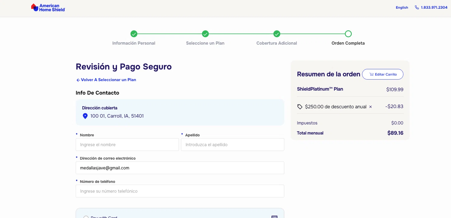
Task: Click the Información Personal step label
Action: [134, 43]
